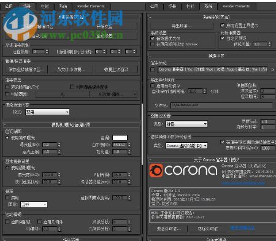The width and height of the screenshot is (276, 241).
Task: Click image filter 宽度 field
Action: (x=268, y=121)
